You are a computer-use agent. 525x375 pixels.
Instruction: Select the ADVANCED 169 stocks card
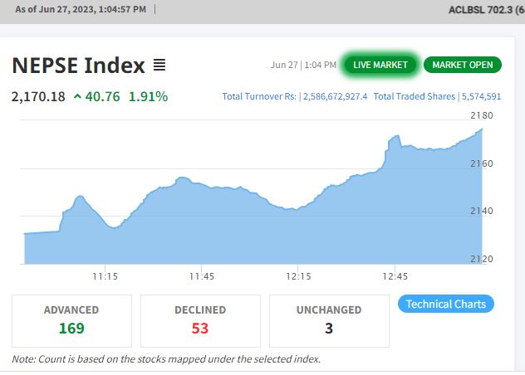[x=71, y=319]
